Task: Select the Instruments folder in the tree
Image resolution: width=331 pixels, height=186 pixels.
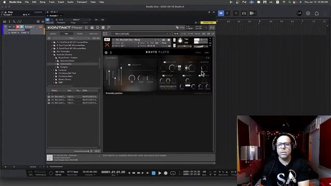Action: coord(66,64)
